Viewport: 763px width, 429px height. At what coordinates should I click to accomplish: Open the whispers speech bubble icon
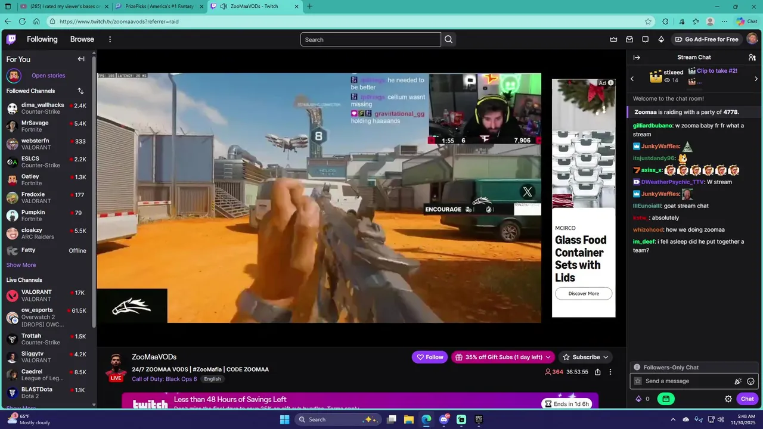click(x=645, y=39)
